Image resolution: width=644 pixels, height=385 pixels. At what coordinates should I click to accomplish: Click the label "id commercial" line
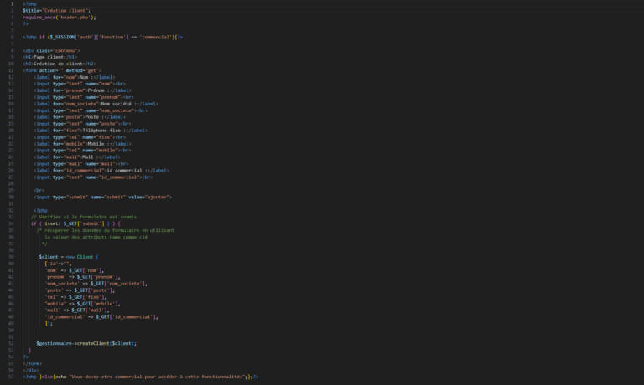101,171
